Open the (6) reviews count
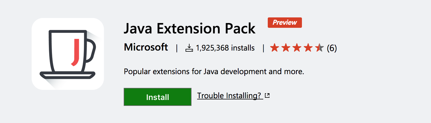 click(x=332, y=48)
